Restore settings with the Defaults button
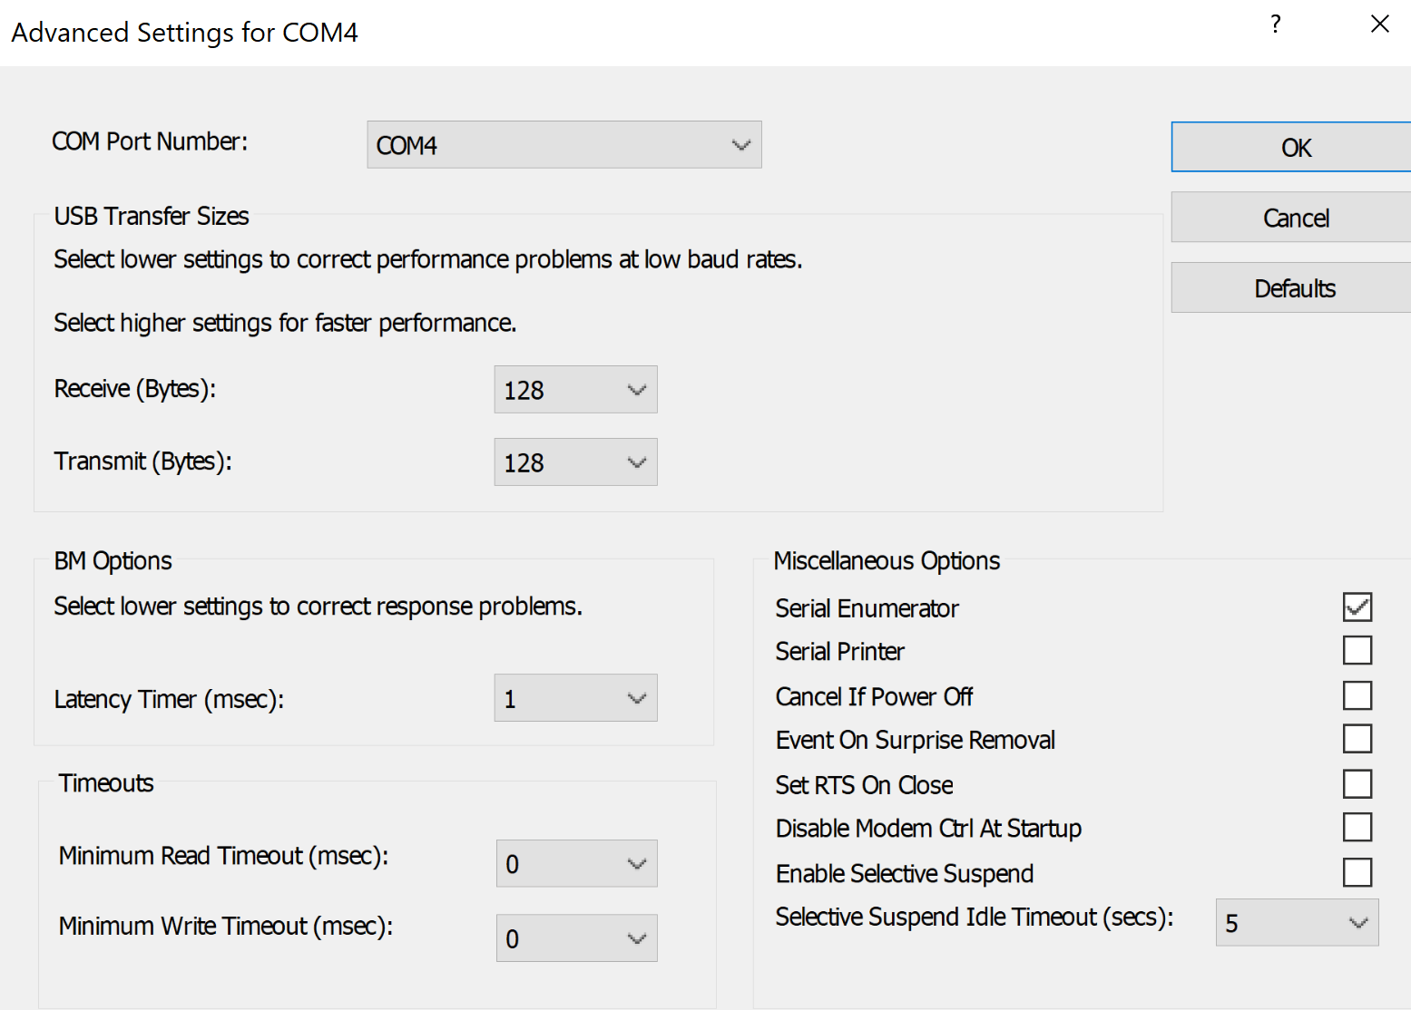Screen dimensions: 1411x1010 pos(1295,288)
